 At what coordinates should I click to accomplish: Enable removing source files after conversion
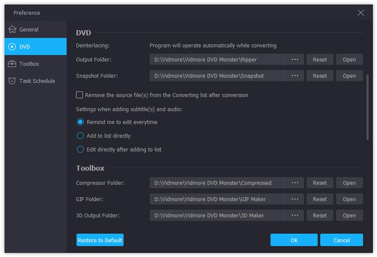pyautogui.click(x=80, y=95)
